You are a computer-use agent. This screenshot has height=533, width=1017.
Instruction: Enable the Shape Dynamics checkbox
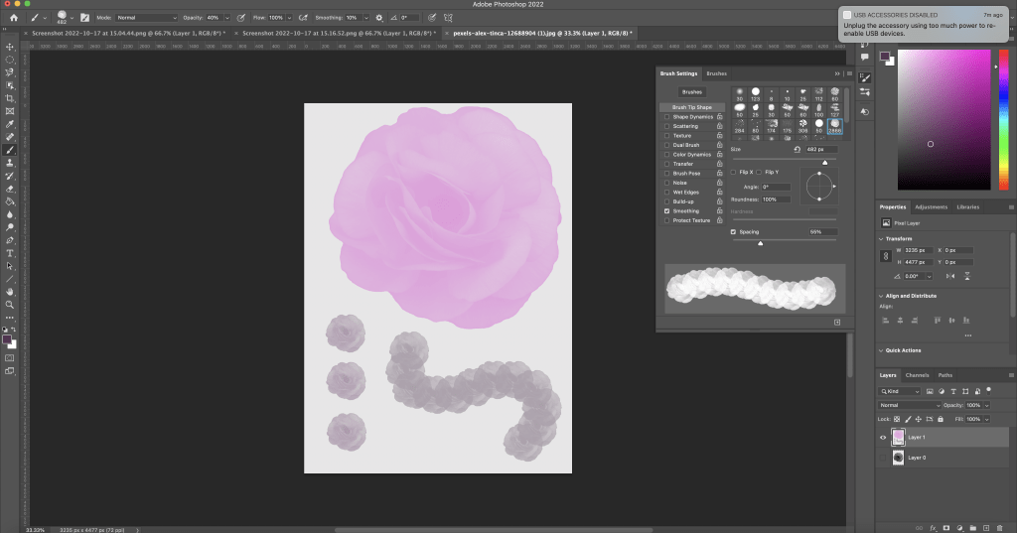pyautogui.click(x=666, y=117)
